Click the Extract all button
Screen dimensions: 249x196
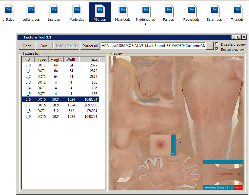[90, 46]
